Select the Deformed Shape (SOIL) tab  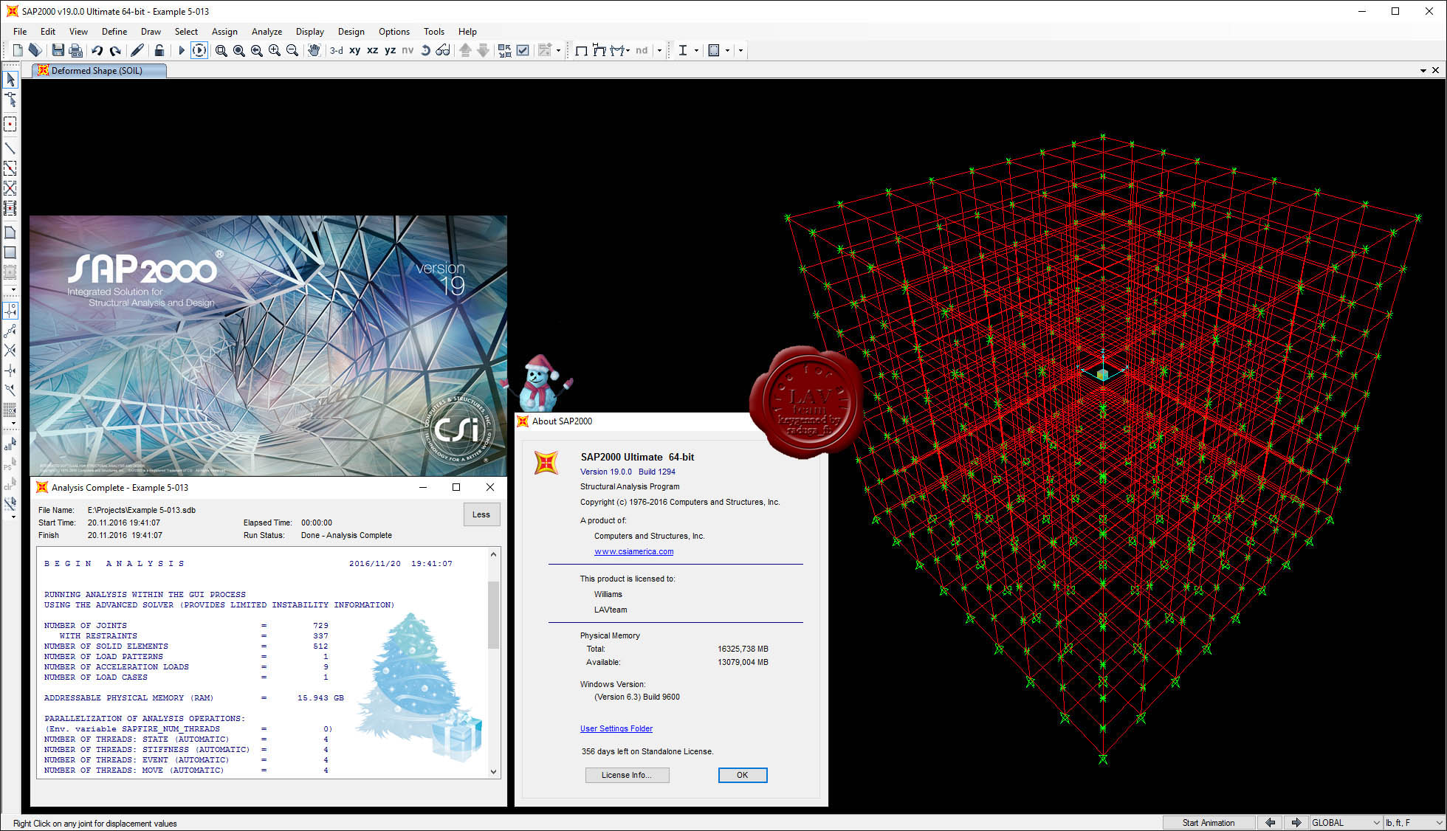(x=98, y=71)
